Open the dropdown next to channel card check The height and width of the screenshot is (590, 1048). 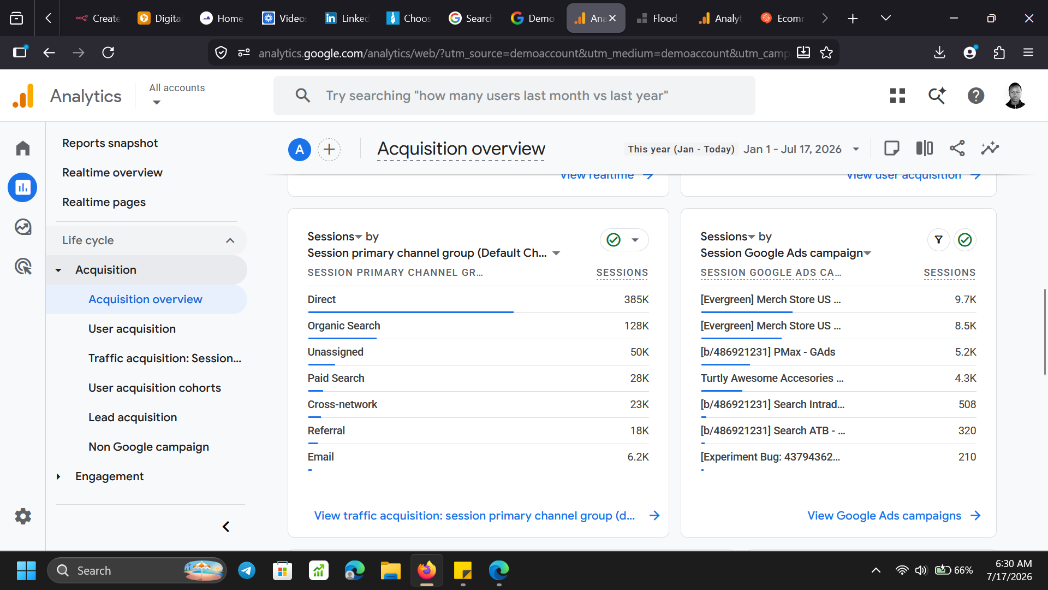point(635,240)
